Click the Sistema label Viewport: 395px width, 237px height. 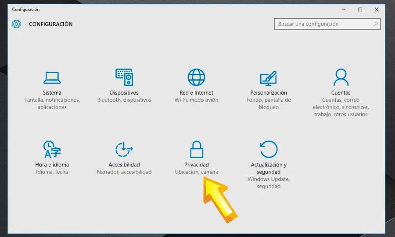click(52, 93)
